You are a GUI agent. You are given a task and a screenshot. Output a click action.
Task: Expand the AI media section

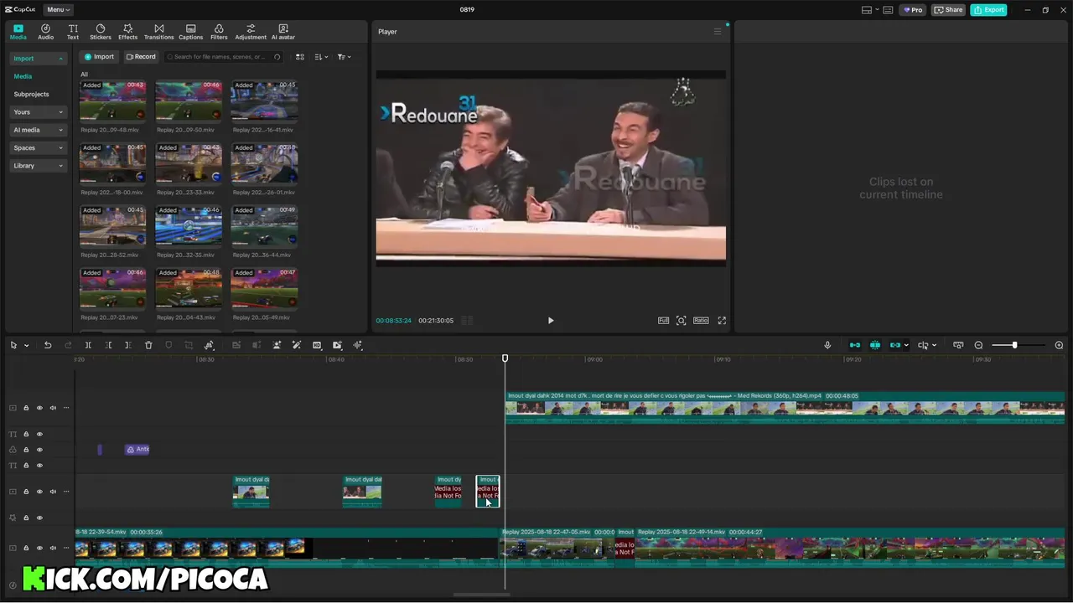point(38,130)
